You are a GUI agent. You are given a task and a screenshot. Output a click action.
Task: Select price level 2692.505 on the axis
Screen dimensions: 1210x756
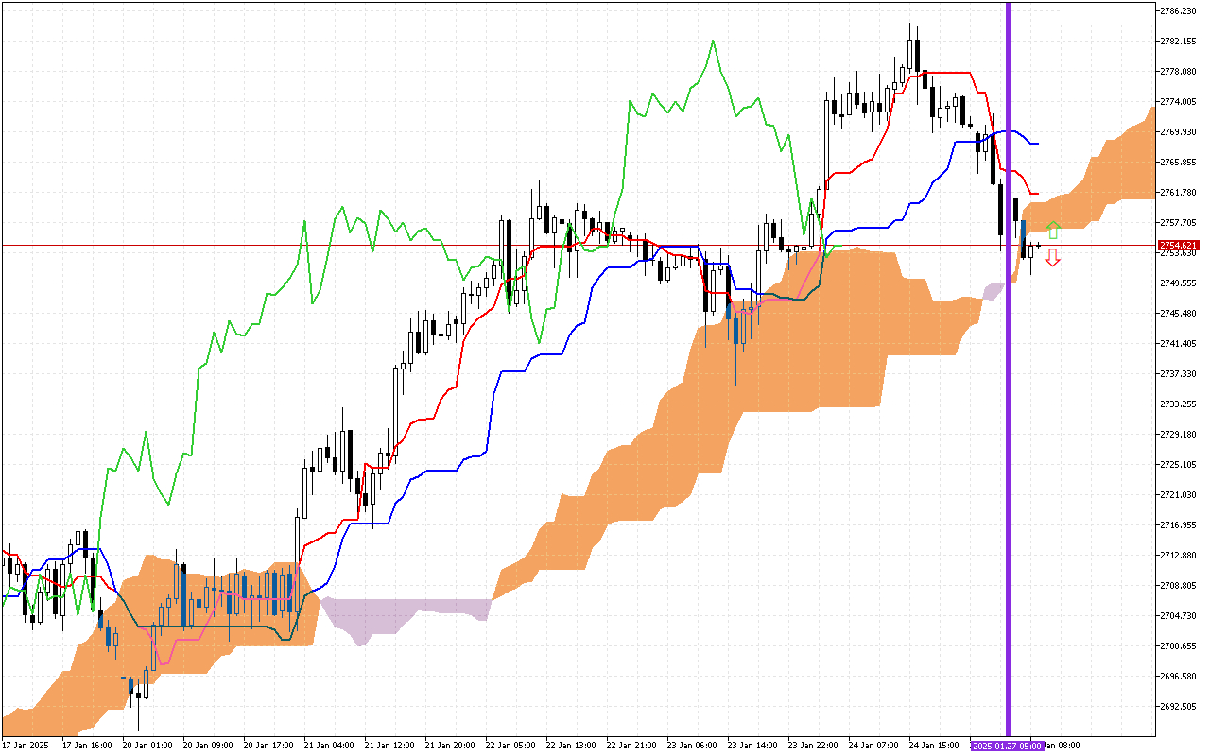[1177, 707]
